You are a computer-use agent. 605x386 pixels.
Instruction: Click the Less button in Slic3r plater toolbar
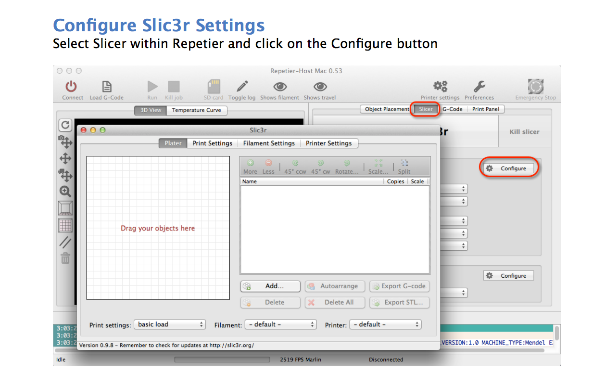(x=268, y=167)
